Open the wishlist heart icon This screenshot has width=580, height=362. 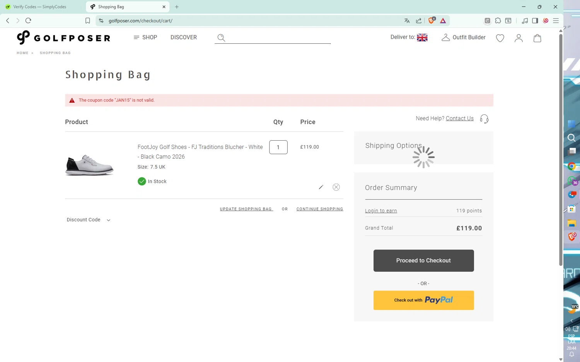point(500,38)
